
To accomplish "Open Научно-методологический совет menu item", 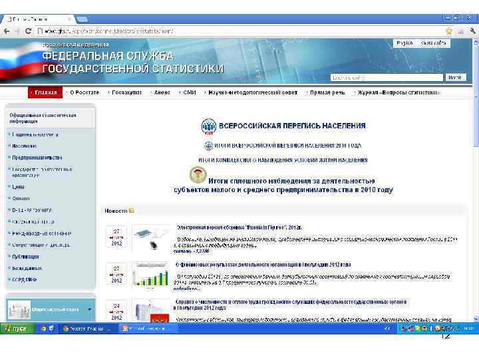I will tap(253, 92).
